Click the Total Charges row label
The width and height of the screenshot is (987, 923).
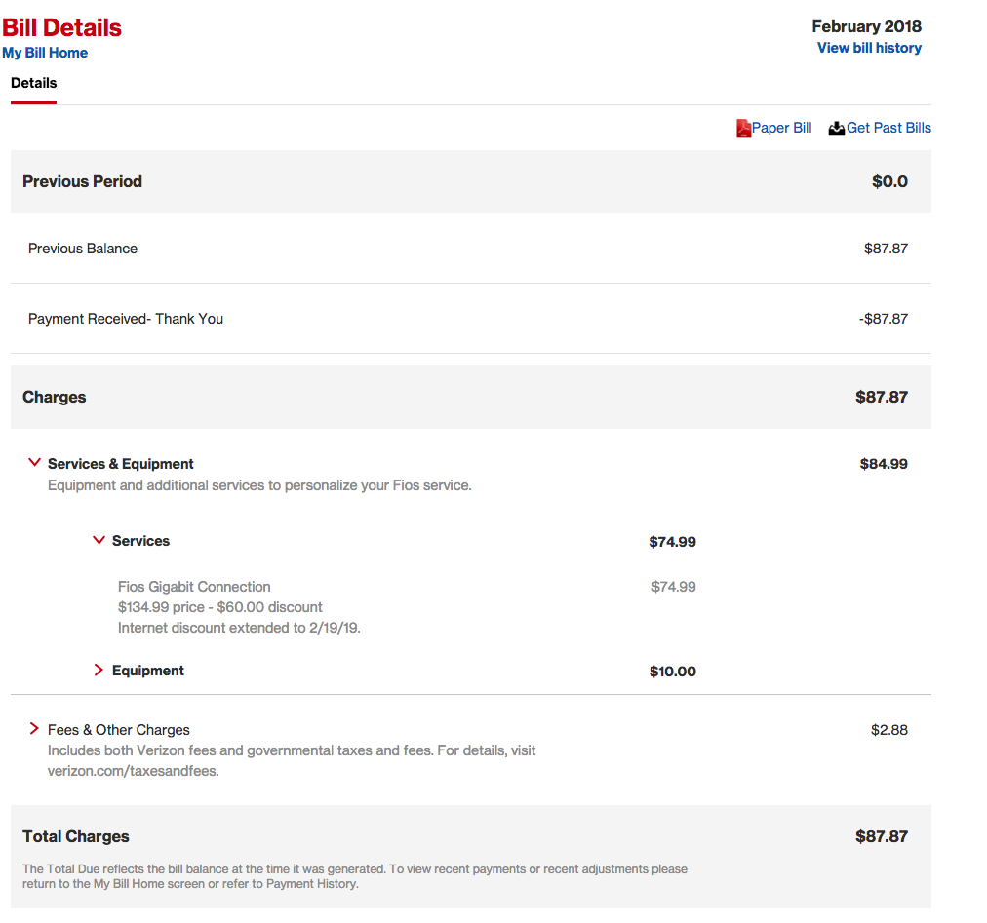point(76,836)
